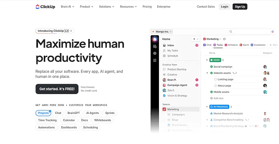
Task: Click the second icon in black sidebar rail
Action: pyautogui.click(x=155, y=46)
